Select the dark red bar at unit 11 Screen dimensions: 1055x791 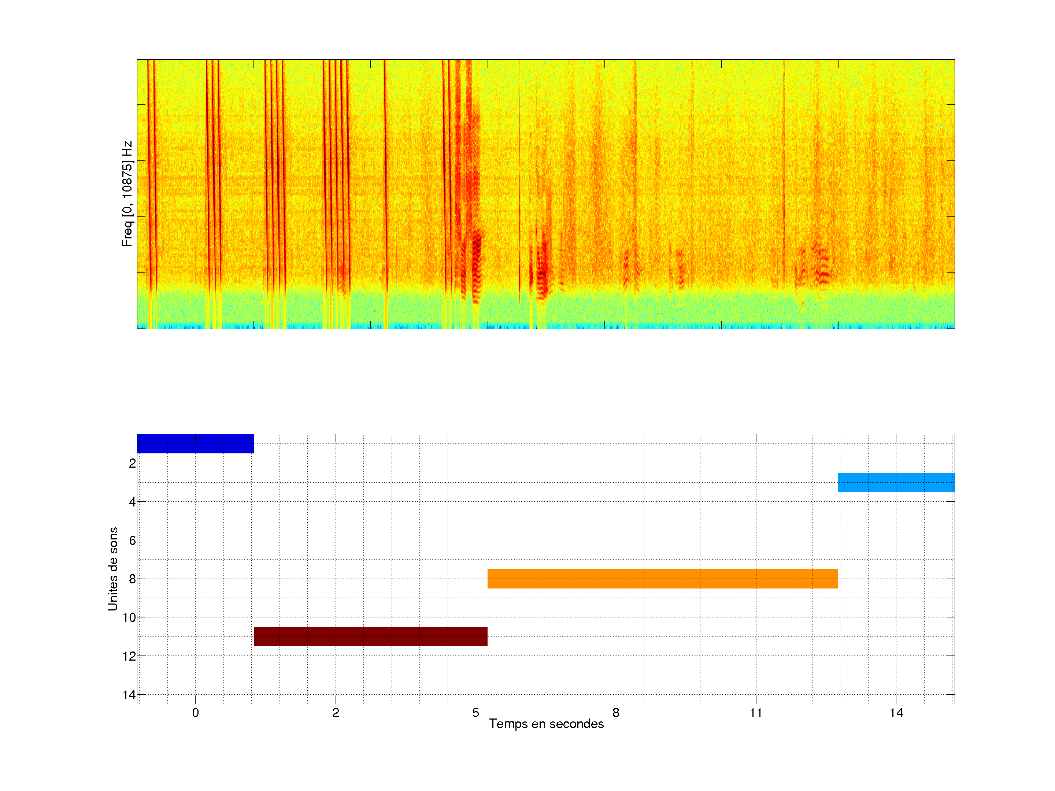[370, 636]
